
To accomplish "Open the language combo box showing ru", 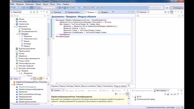I will coord(48,8).
